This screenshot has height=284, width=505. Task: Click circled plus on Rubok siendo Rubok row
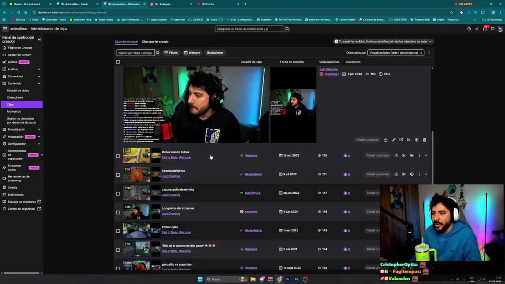(412, 155)
